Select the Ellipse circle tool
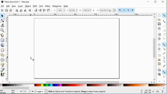Screen dimensions: 167x94 coord(2,50)
